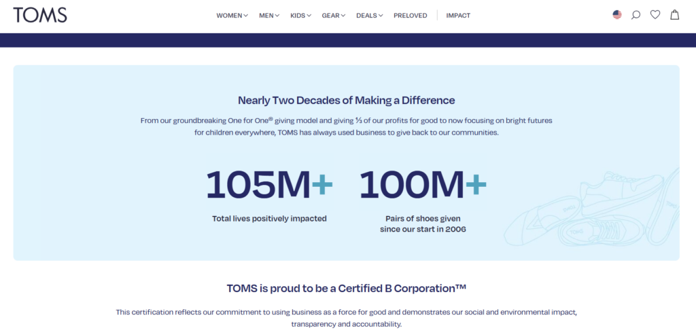This screenshot has height=335, width=696.
Task: Click the 105M+ statistic
Action: [269, 185]
